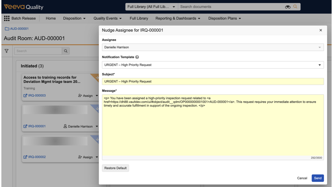
Task: Open the Full Library scope dropdown
Action: pos(151,7)
